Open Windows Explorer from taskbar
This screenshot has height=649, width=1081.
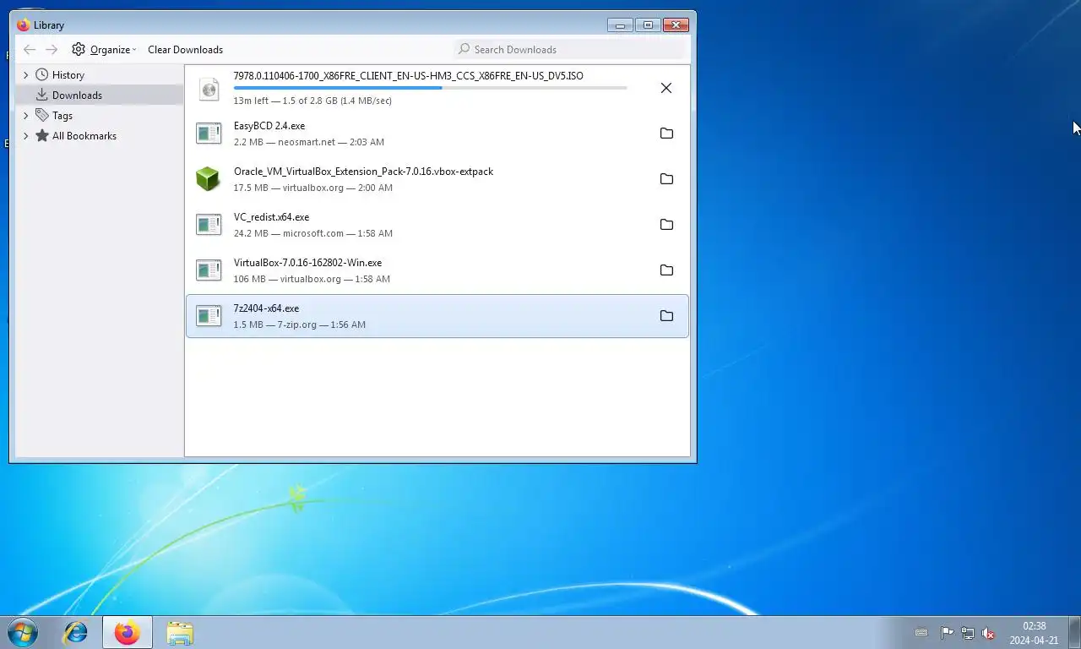coord(179,632)
